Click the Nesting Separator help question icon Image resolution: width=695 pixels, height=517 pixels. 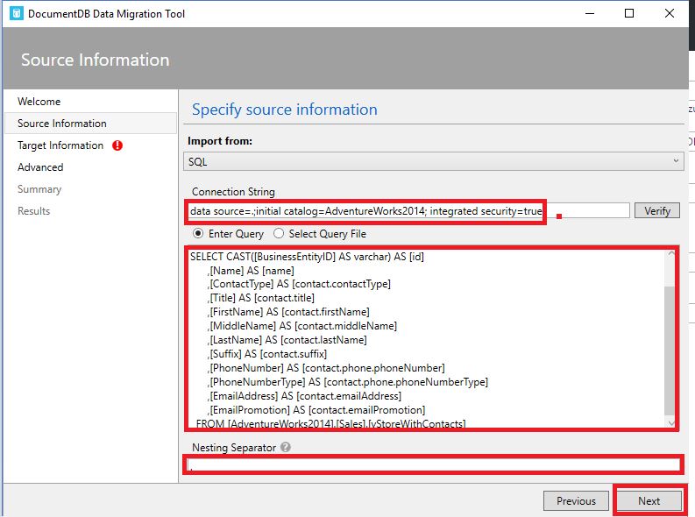(286, 447)
